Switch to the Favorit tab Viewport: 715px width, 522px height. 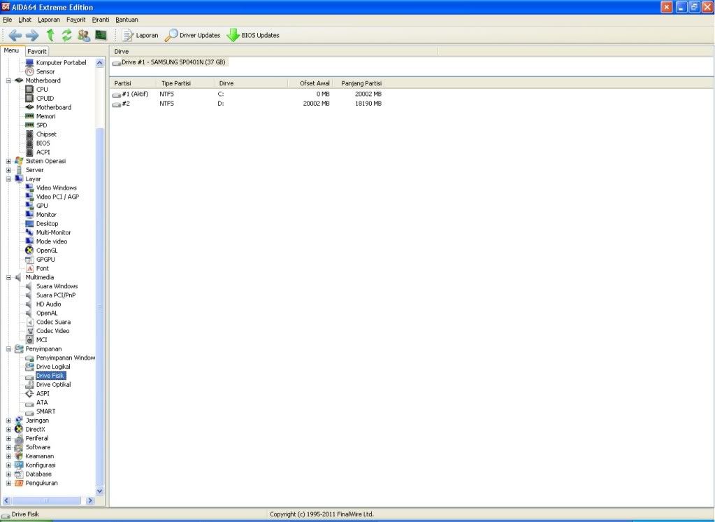pyautogui.click(x=37, y=51)
